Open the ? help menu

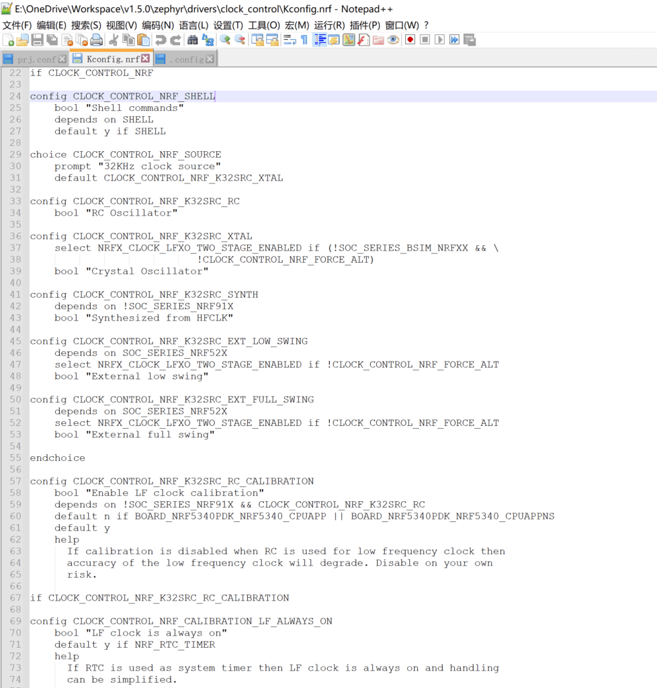click(427, 26)
